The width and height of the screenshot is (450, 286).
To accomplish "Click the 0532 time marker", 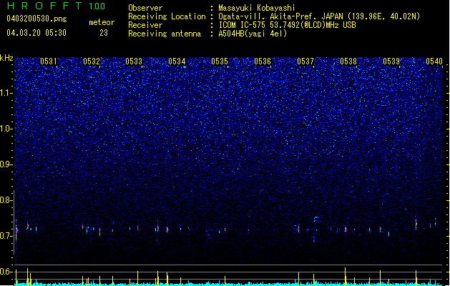I will [x=92, y=61].
